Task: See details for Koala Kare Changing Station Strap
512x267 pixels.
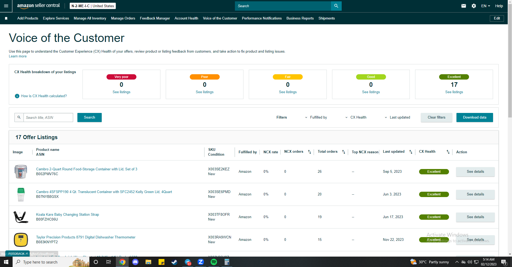Action: [475, 217]
